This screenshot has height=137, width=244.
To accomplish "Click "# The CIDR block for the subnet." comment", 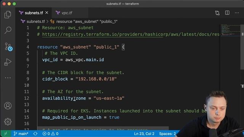I will (83, 73).
